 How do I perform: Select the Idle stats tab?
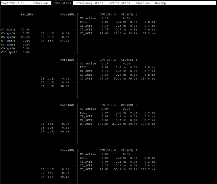point(62,3)
